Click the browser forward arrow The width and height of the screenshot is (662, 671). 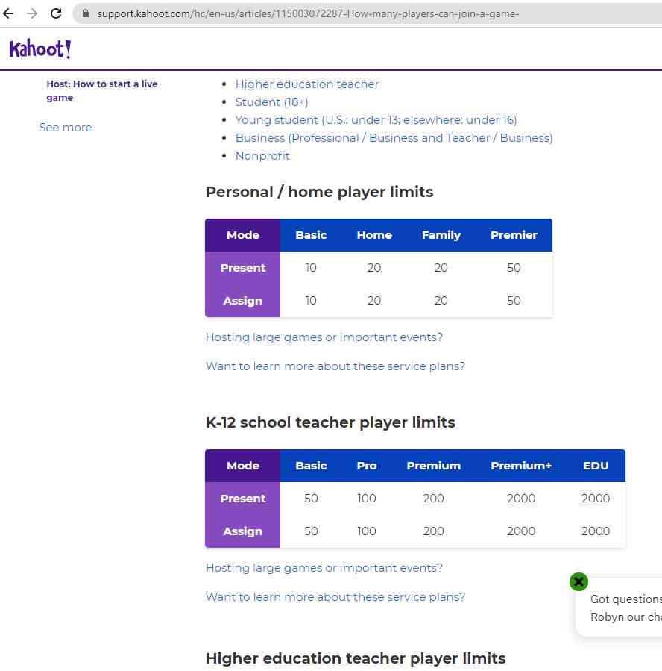point(31,13)
